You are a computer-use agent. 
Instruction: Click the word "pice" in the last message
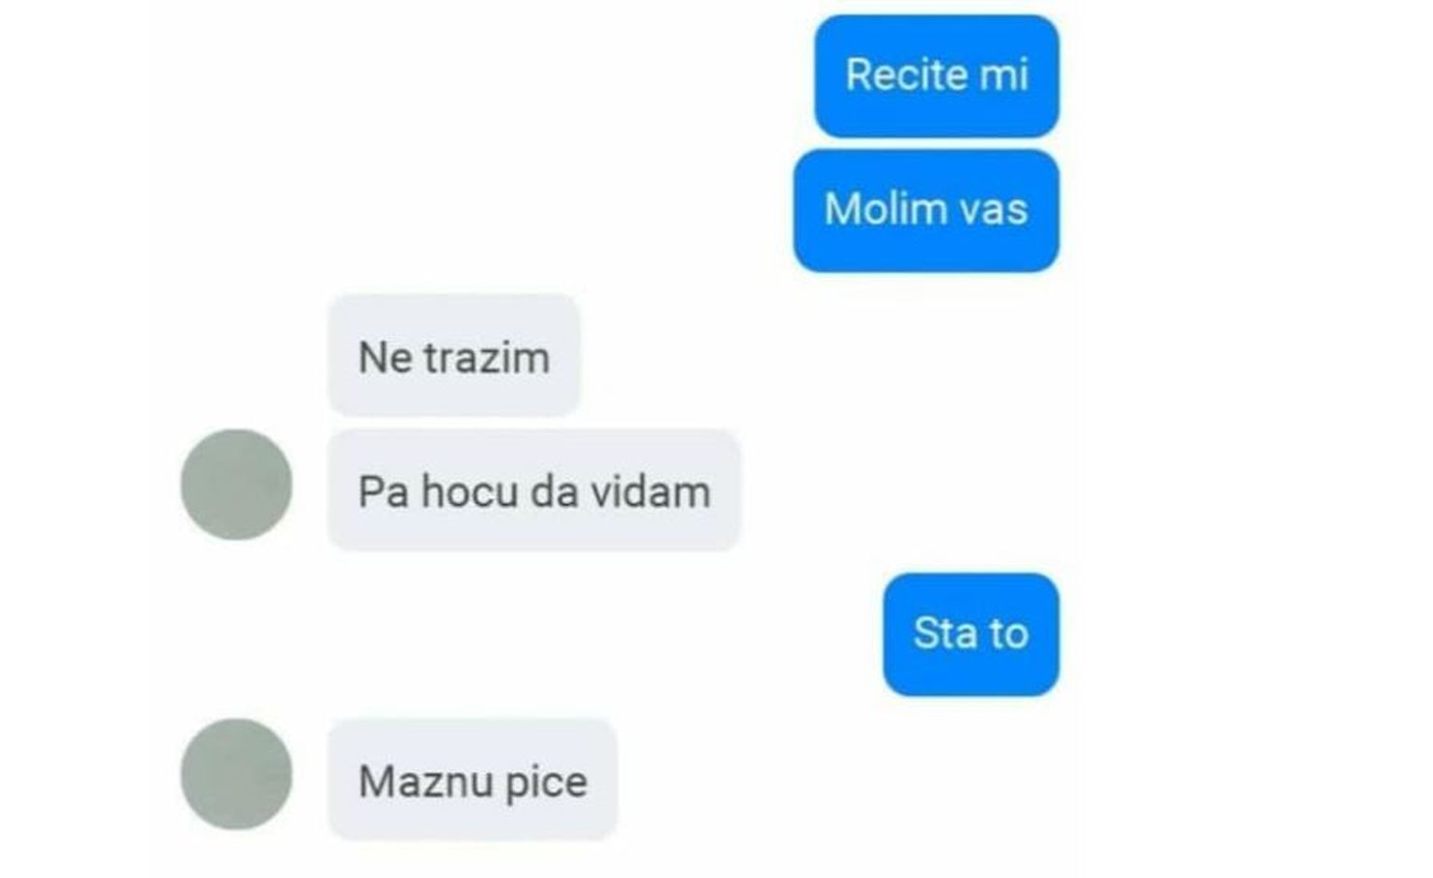click(x=547, y=784)
